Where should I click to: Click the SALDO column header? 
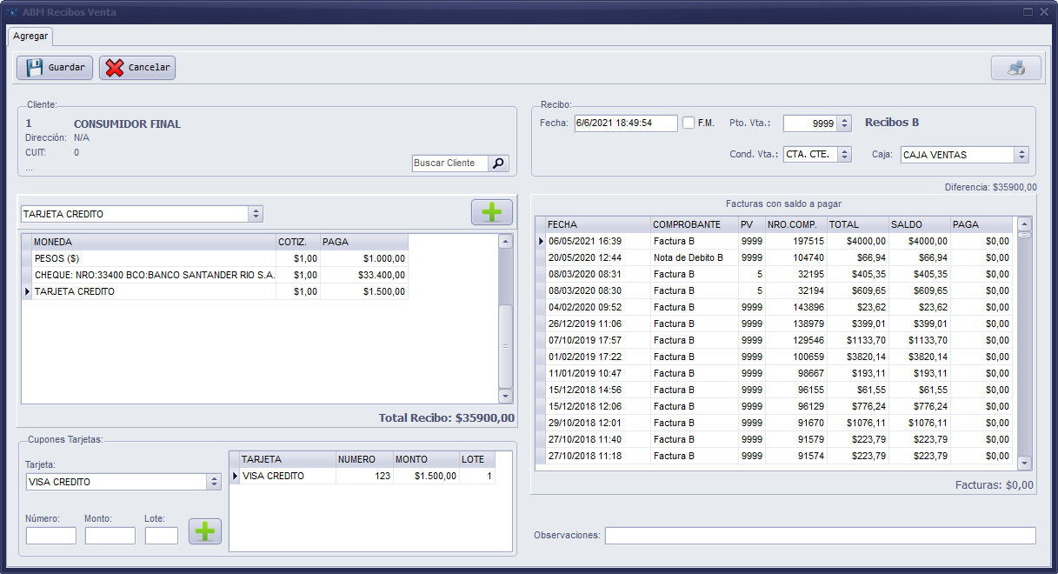click(919, 224)
